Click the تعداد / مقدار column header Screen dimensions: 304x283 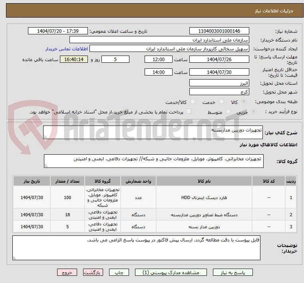pos(68,181)
